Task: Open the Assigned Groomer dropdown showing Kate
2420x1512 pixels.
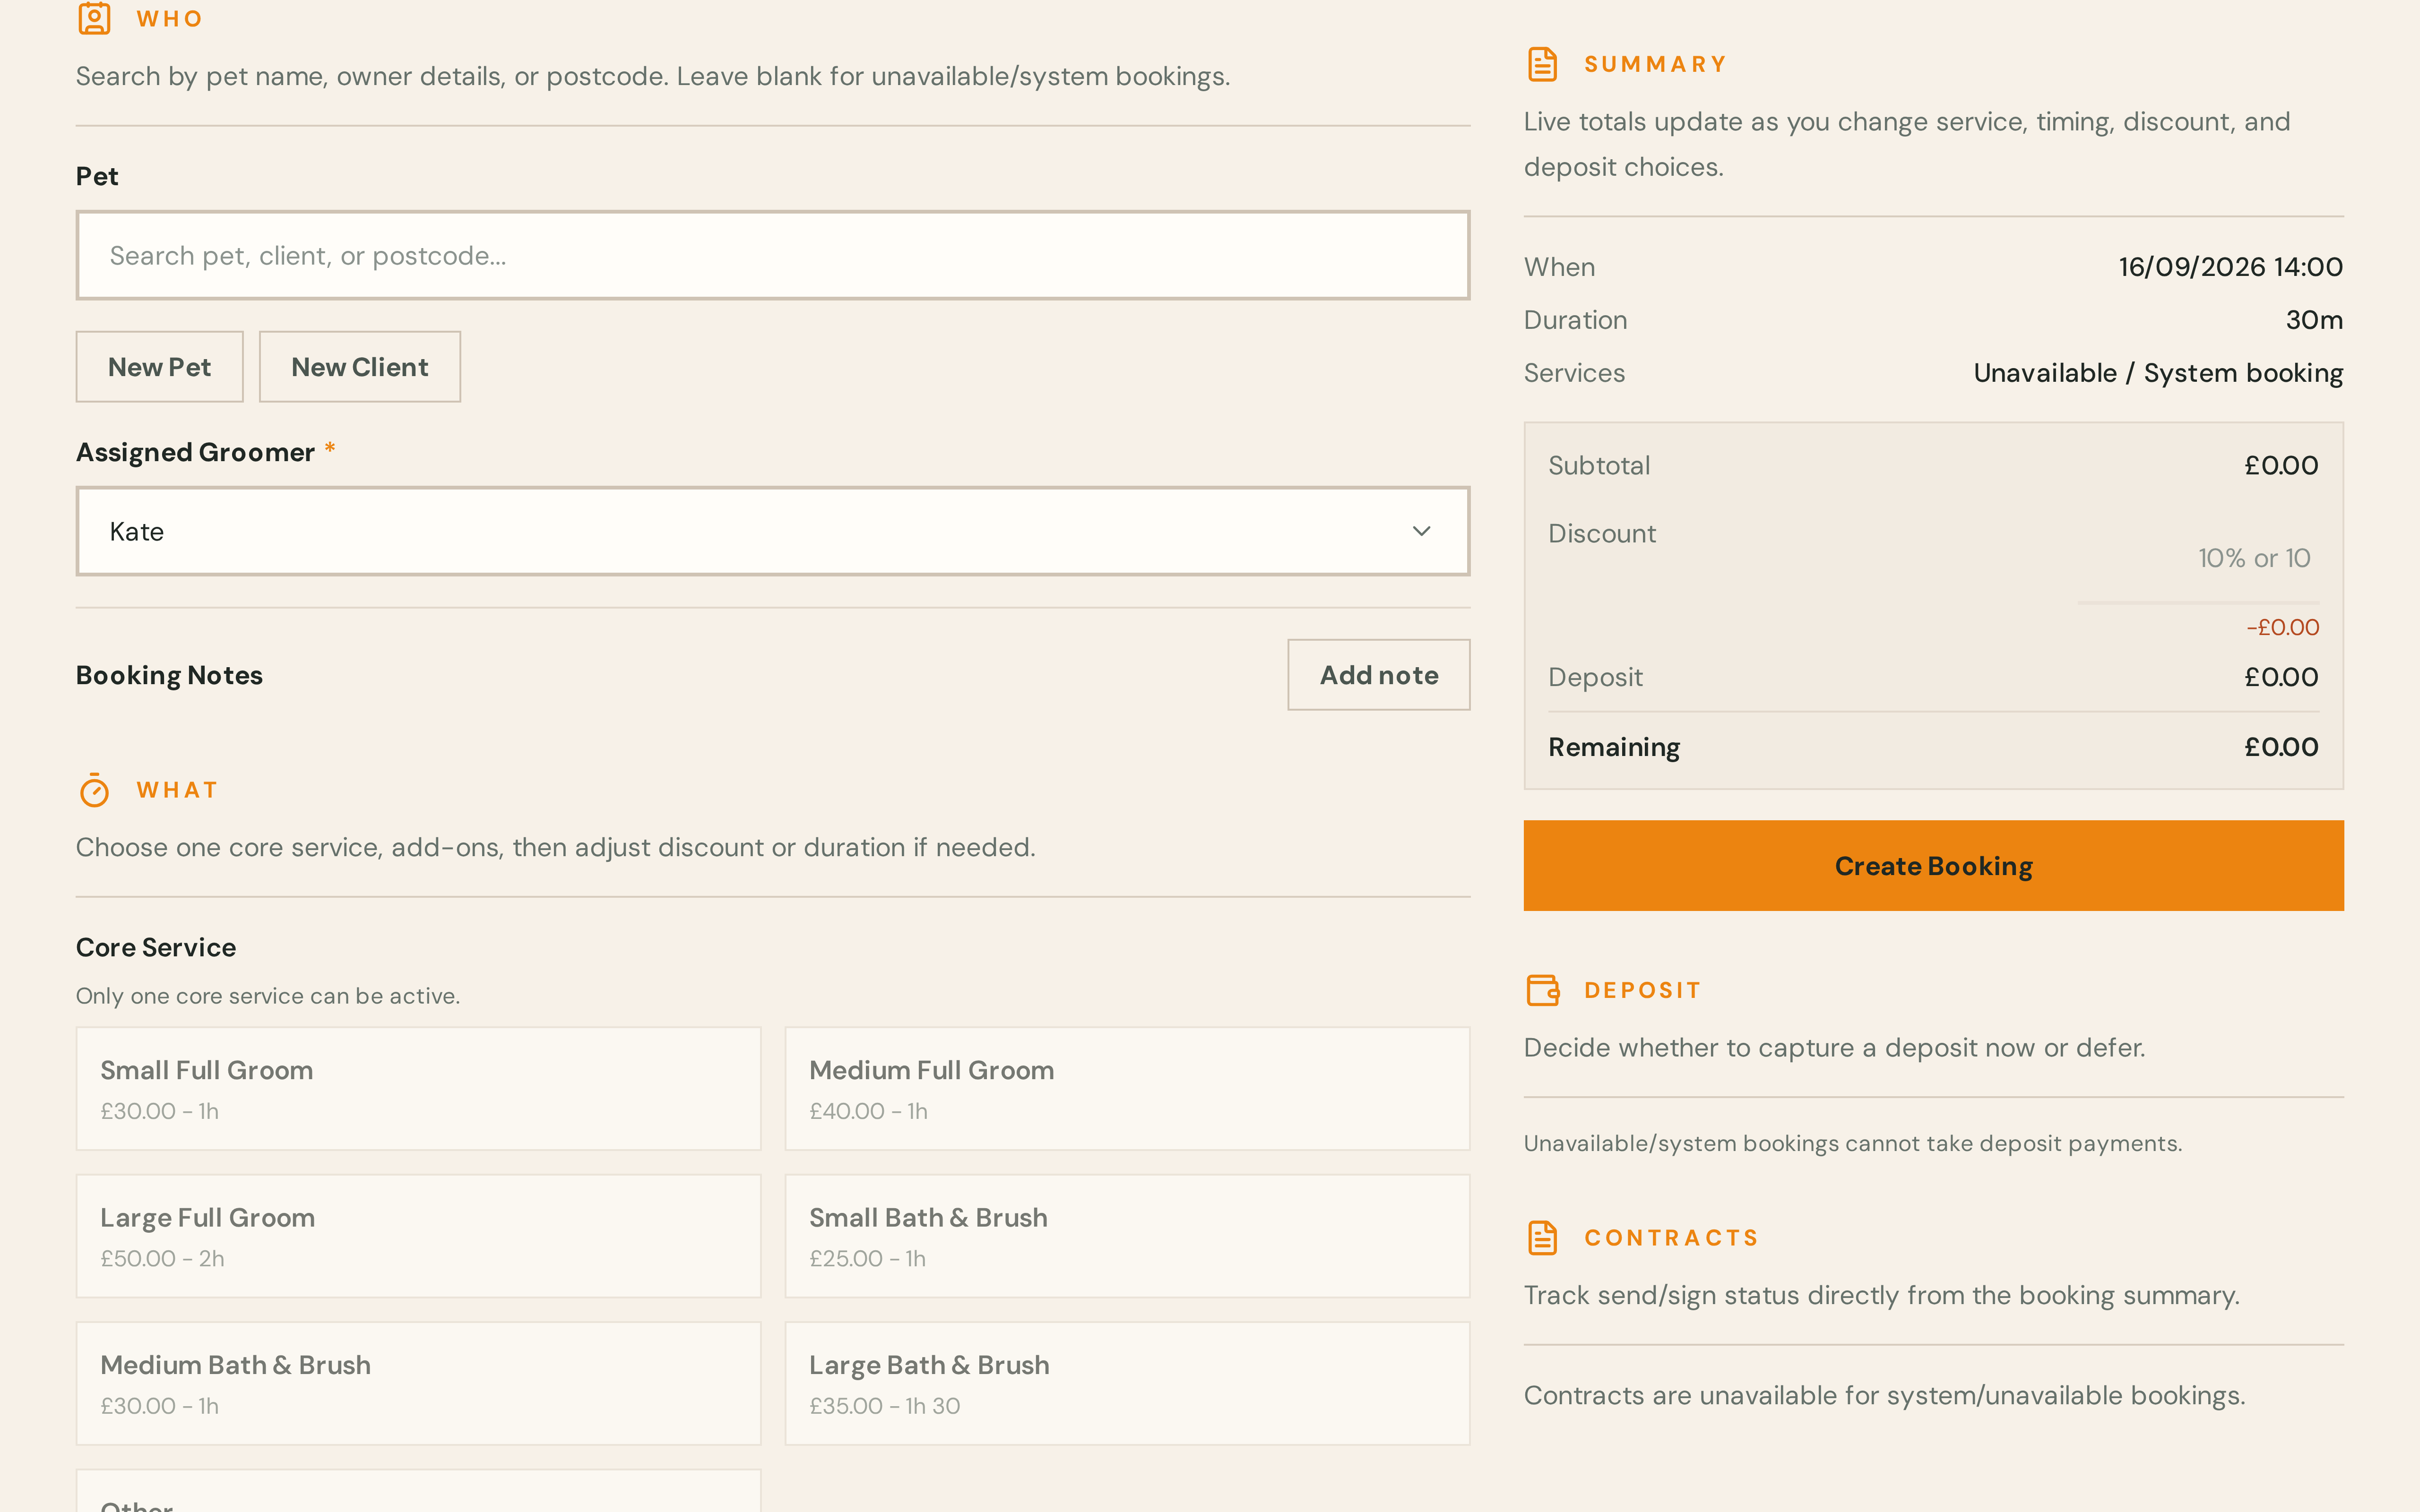Action: coord(772,531)
